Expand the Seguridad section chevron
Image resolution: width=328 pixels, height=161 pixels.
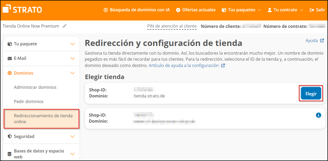tap(73, 136)
